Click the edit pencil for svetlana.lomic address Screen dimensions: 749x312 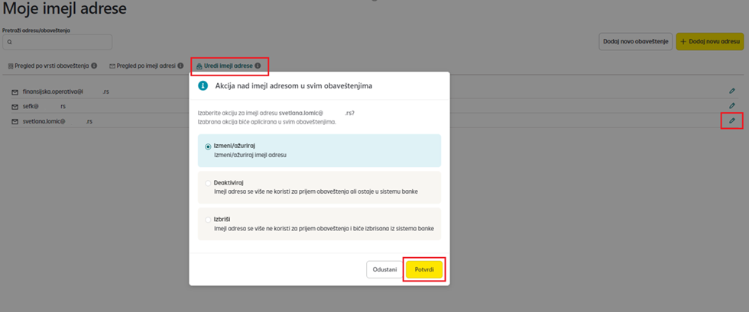732,121
